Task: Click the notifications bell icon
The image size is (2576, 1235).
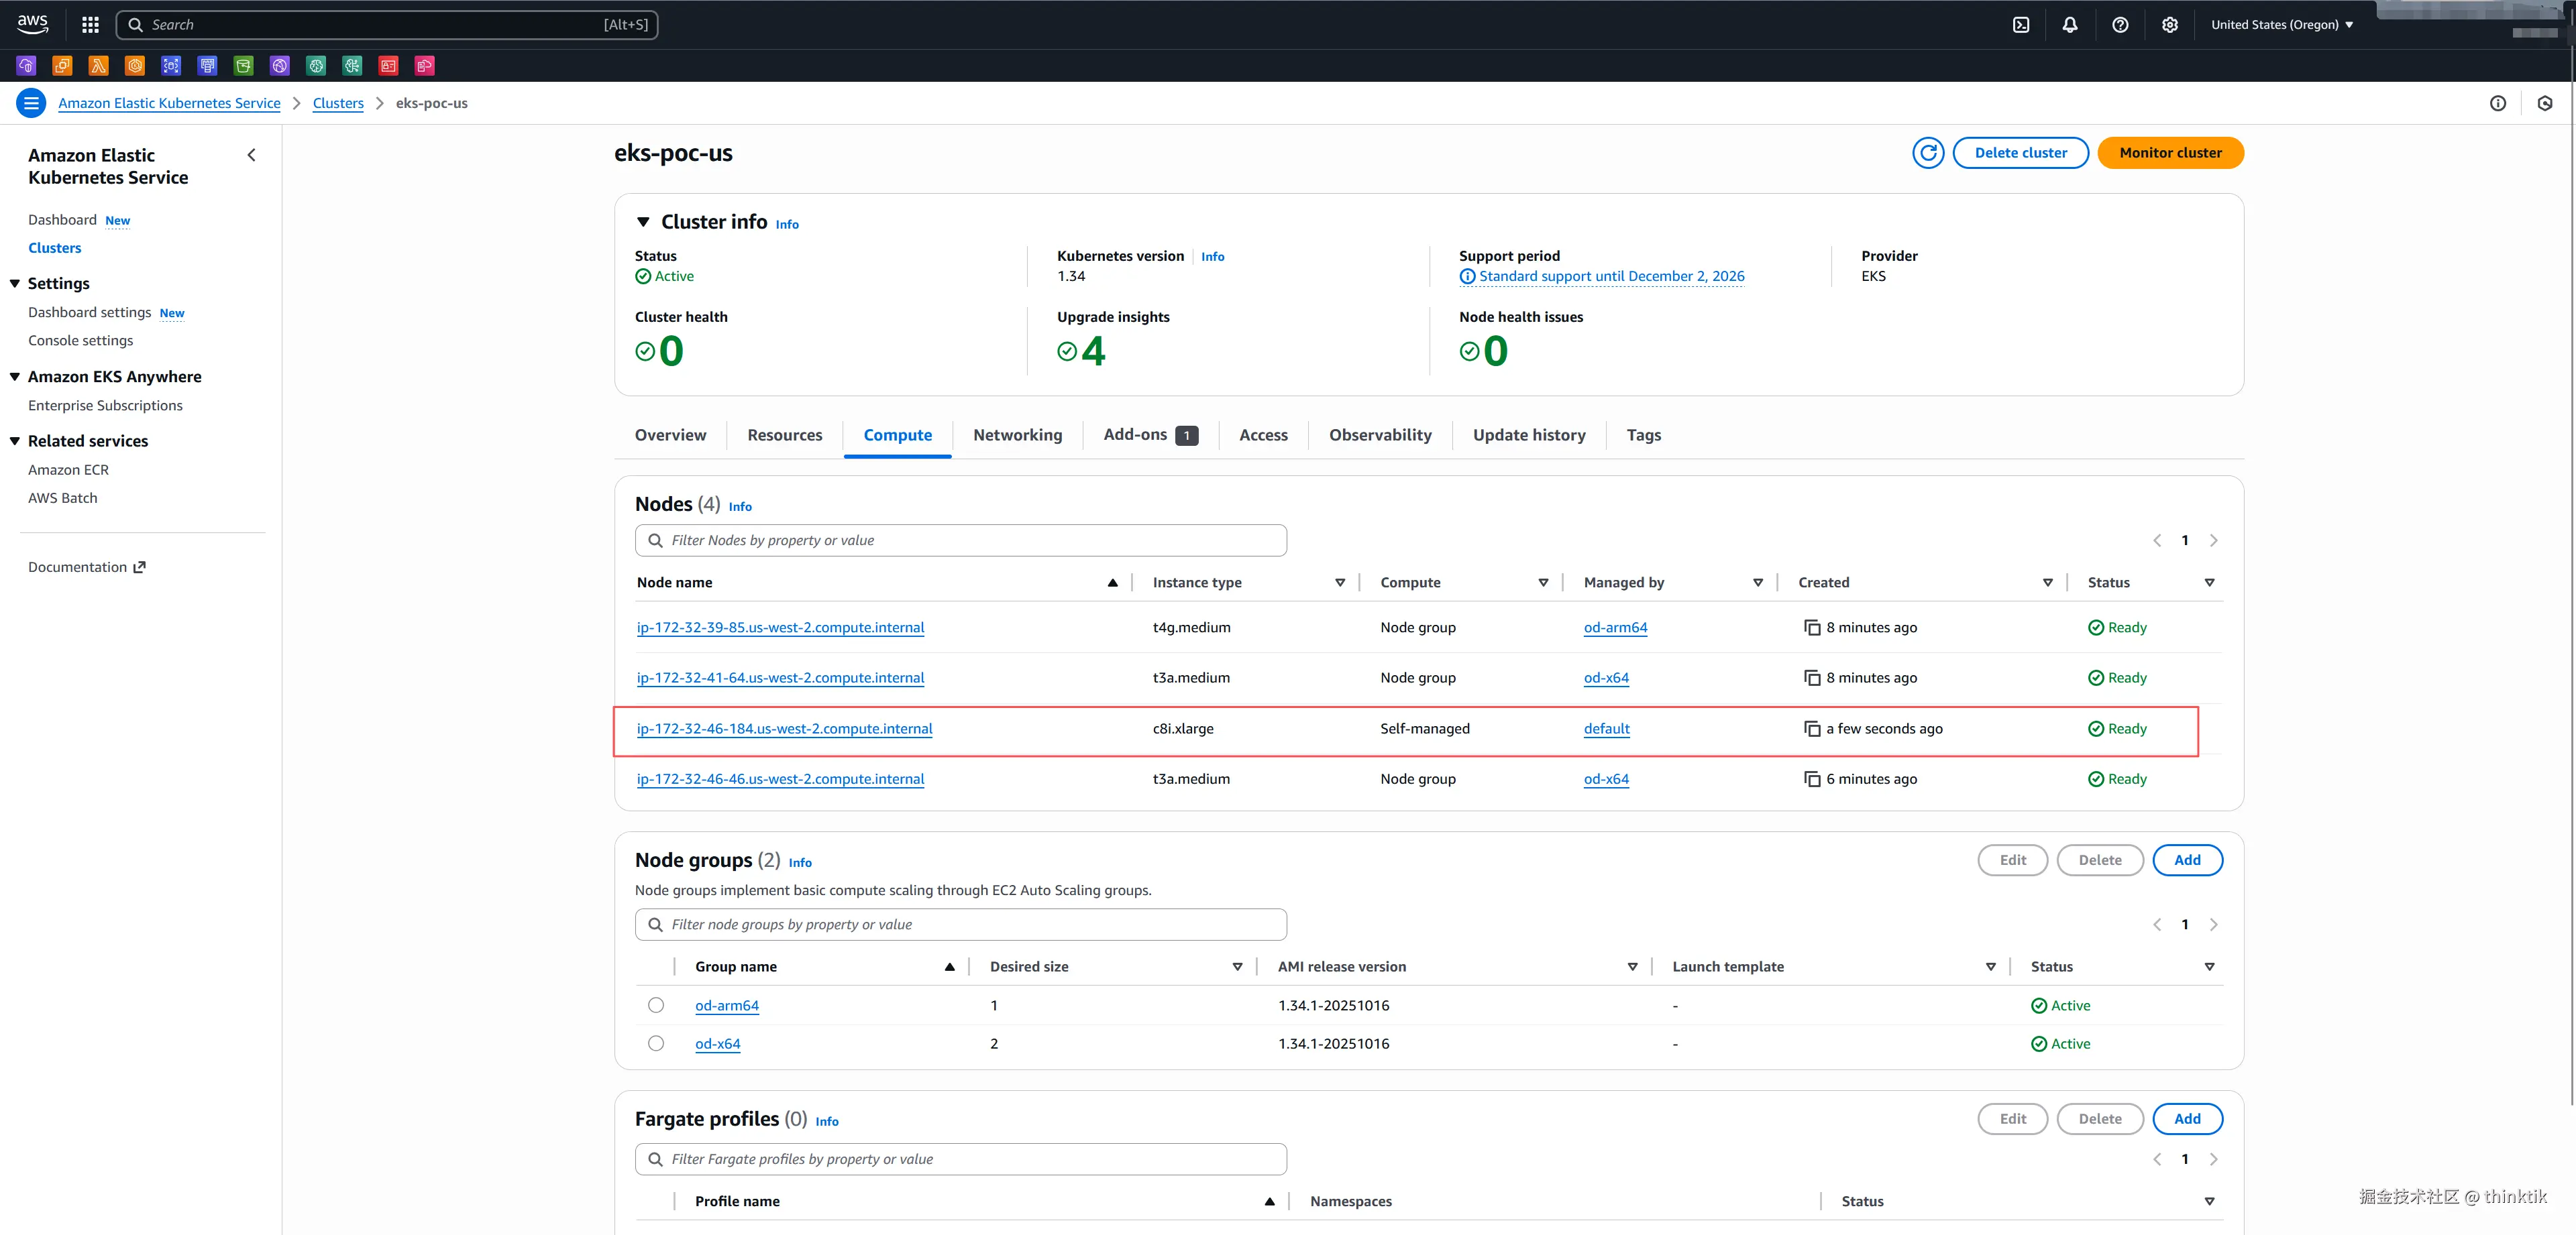Action: tap(2070, 25)
